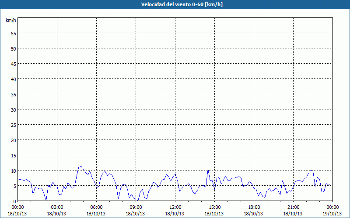This screenshot has width=350, height=218.
Task: Click the 'km/h' axis unit label
Action: tap(11, 20)
